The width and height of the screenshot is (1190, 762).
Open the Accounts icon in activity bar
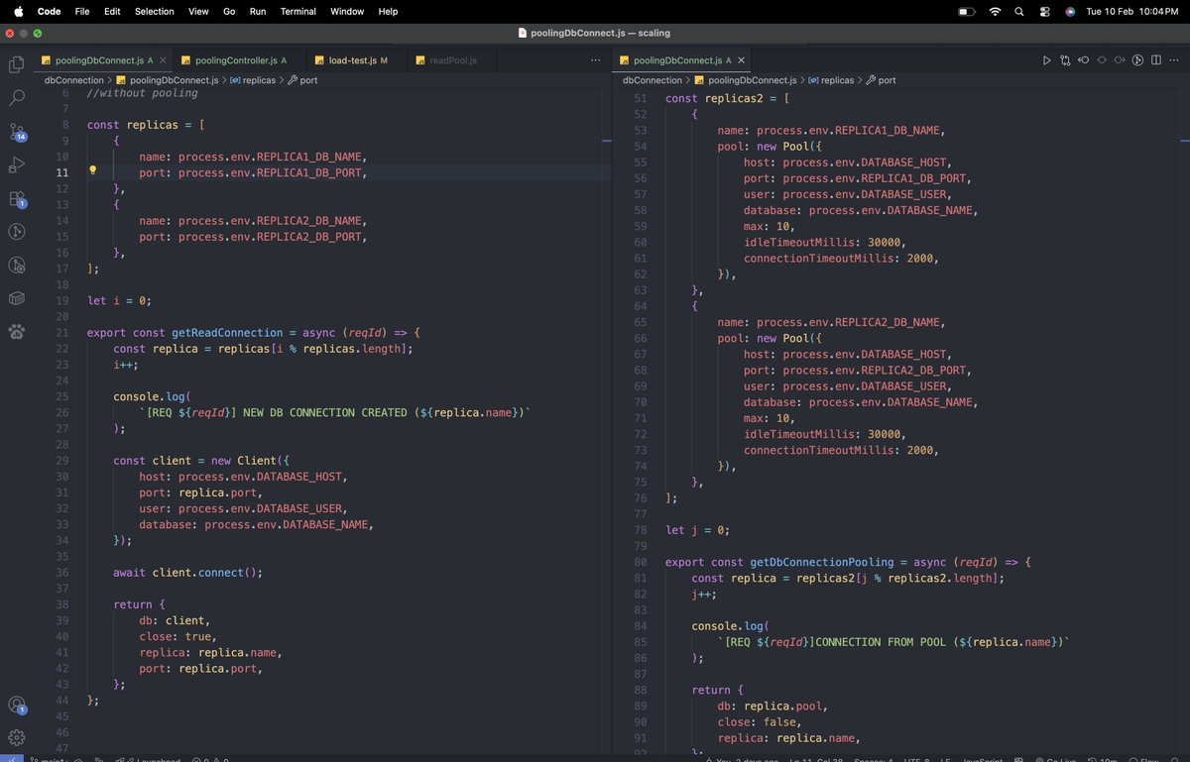16,705
